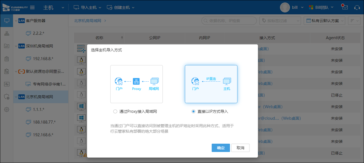Open the settings gear in sidebar
Viewport: 364px width, 163px height.
(x=6, y=109)
